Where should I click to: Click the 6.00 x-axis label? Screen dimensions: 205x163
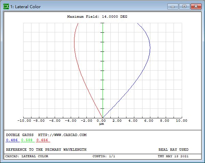click(x=149, y=121)
